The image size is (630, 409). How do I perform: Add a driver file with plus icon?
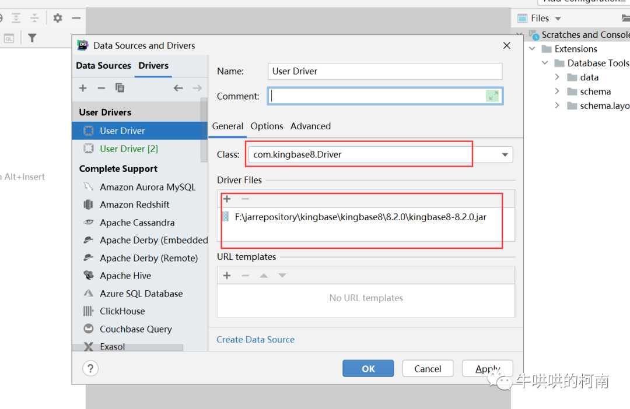(x=227, y=199)
